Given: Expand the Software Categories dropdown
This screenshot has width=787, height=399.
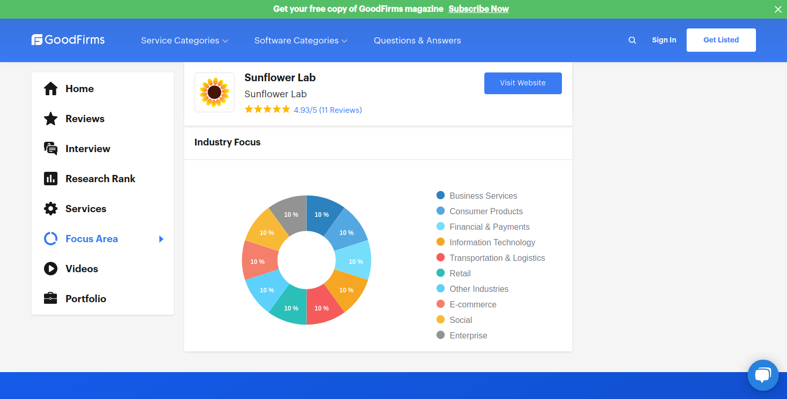Looking at the screenshot, I should (301, 40).
